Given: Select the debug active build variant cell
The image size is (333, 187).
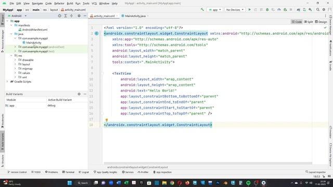Looking at the screenshot, I should [x=67, y=105].
